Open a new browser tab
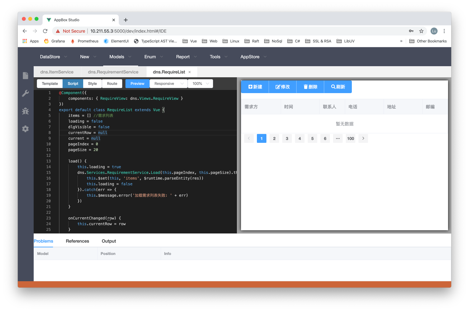The height and width of the screenshot is (311, 469). tap(126, 20)
